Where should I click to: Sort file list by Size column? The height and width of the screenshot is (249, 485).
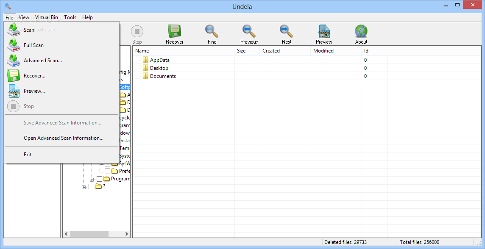pyautogui.click(x=247, y=51)
